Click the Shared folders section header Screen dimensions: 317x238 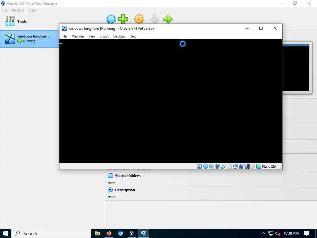128,176
